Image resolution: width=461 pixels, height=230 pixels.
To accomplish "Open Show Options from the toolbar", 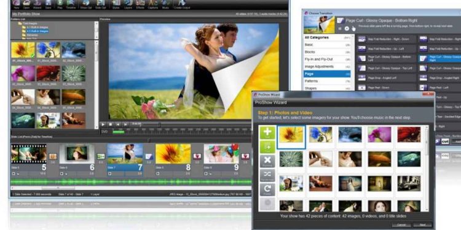I will 86,4.
